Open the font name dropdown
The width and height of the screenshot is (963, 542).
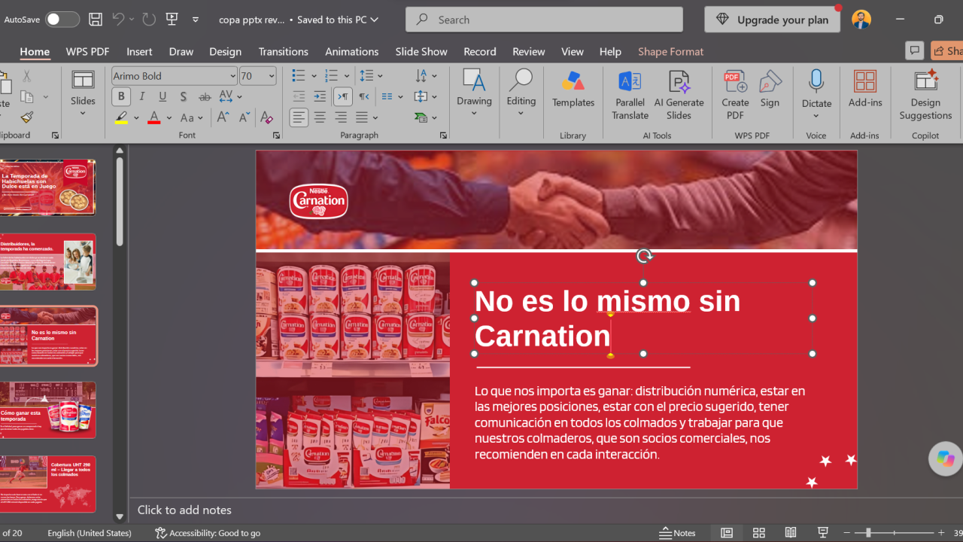(x=232, y=76)
